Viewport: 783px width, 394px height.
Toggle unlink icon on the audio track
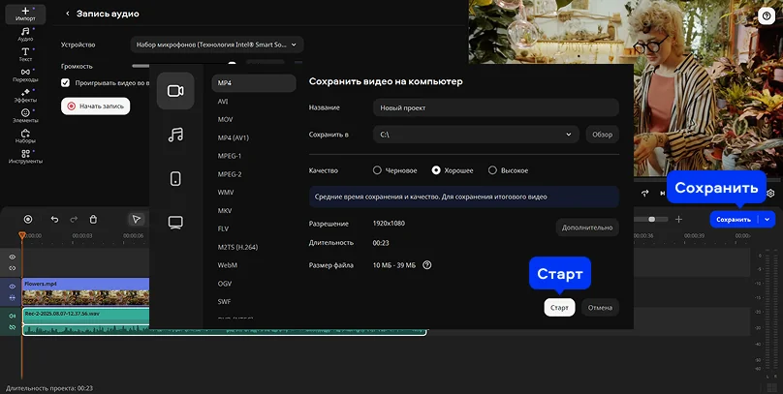click(12, 327)
